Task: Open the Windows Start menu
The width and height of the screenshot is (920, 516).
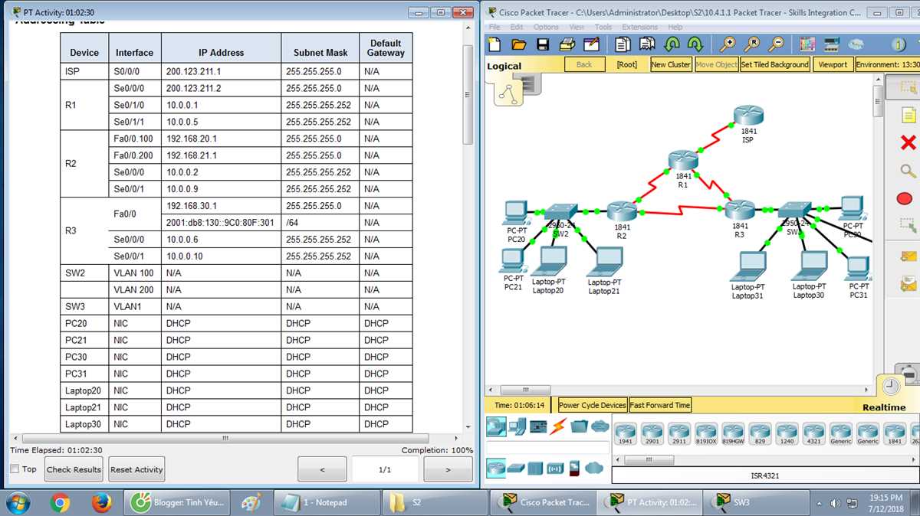Action: pyautogui.click(x=17, y=502)
